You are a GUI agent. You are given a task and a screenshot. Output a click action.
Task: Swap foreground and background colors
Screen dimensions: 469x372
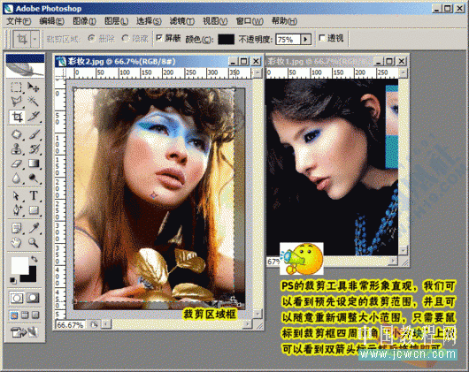click(35, 259)
